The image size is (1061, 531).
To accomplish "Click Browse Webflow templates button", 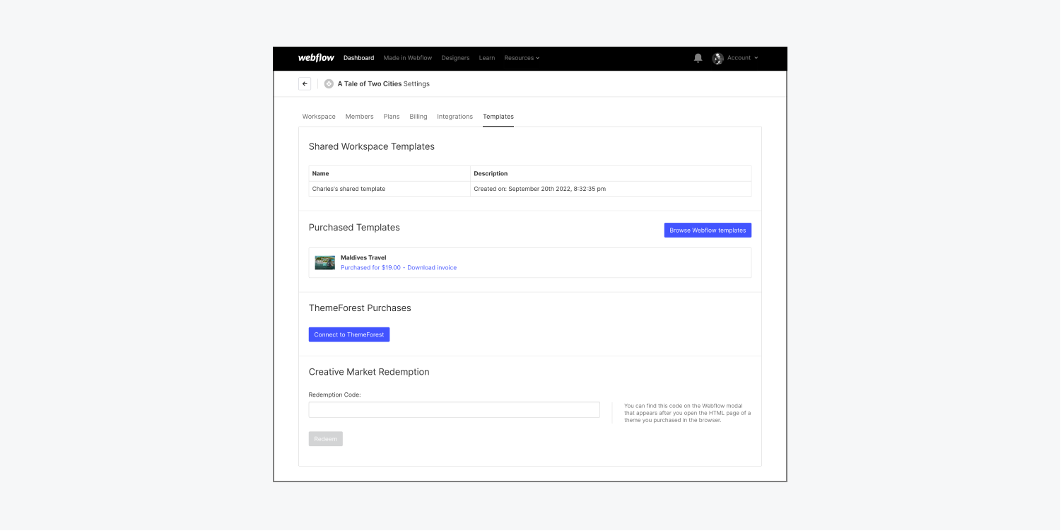I will coord(708,231).
